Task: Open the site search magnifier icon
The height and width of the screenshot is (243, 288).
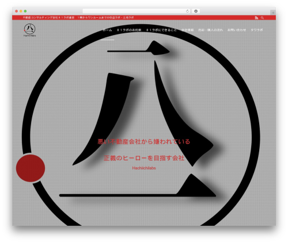Action: pyautogui.click(x=262, y=18)
